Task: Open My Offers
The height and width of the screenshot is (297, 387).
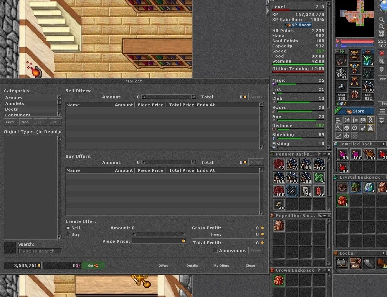Action: pos(221,266)
